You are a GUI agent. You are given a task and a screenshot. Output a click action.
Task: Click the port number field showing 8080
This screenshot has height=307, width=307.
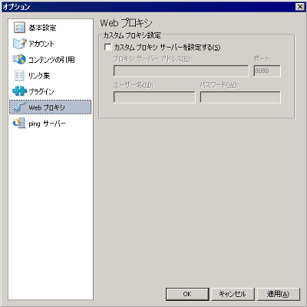click(x=267, y=71)
